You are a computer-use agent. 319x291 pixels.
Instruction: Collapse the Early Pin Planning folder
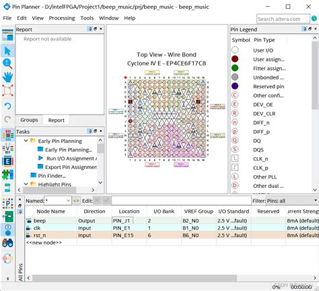point(26,141)
